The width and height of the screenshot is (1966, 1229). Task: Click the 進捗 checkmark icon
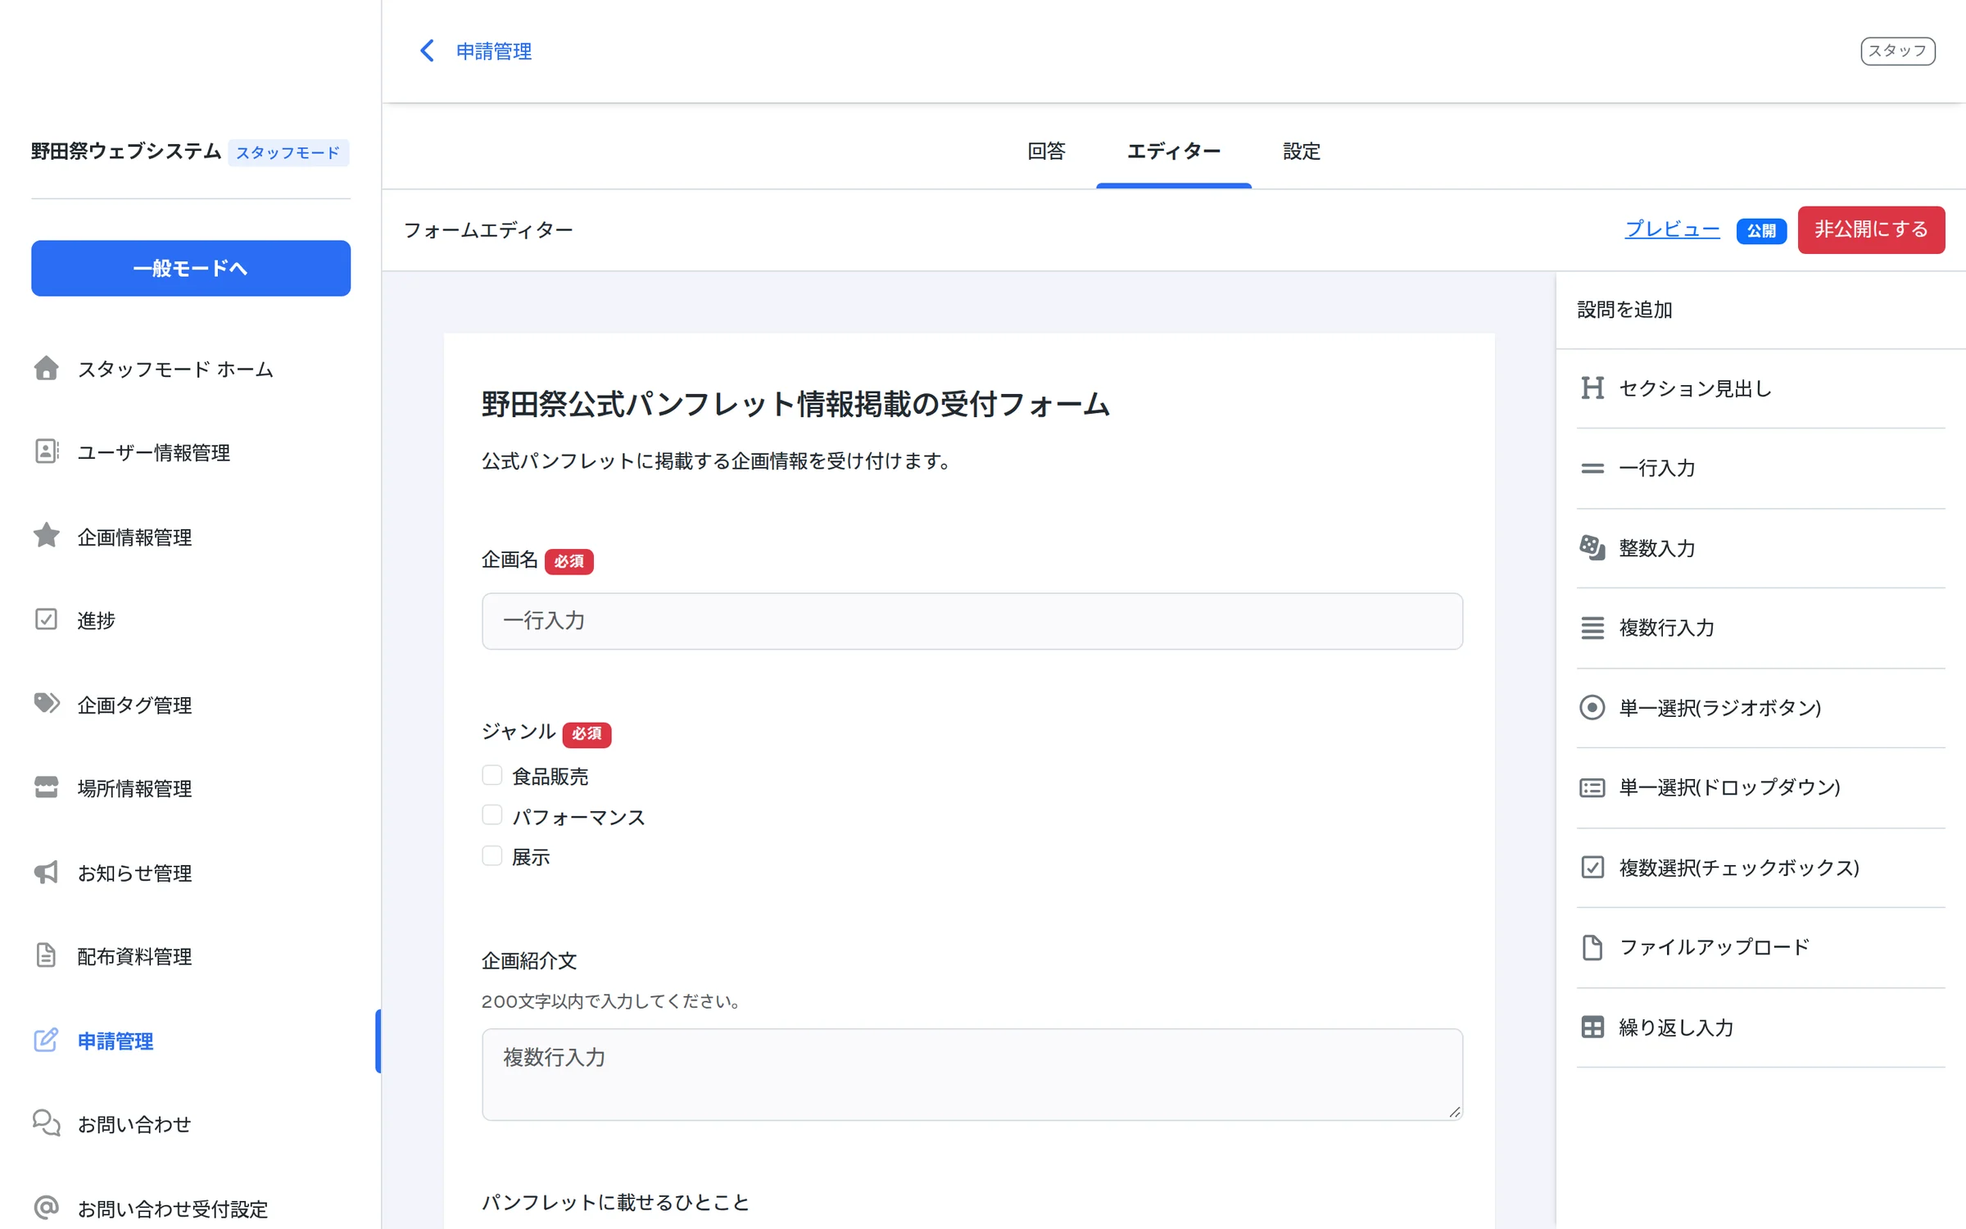click(46, 619)
